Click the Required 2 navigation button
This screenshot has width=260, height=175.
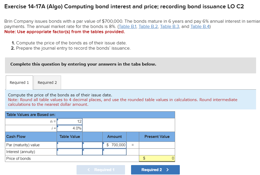[155, 170]
